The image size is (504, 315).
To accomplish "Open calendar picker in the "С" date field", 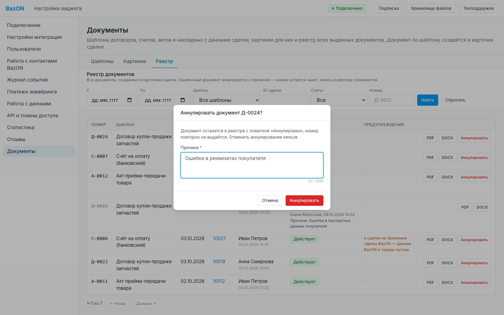I will pos(129,100).
